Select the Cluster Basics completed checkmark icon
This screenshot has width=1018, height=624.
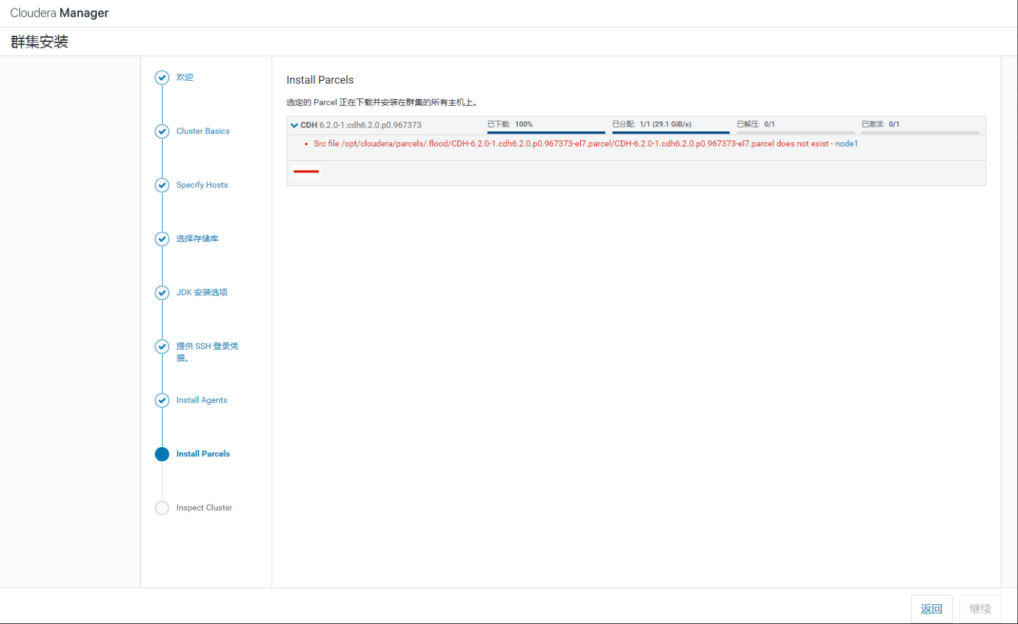click(162, 131)
